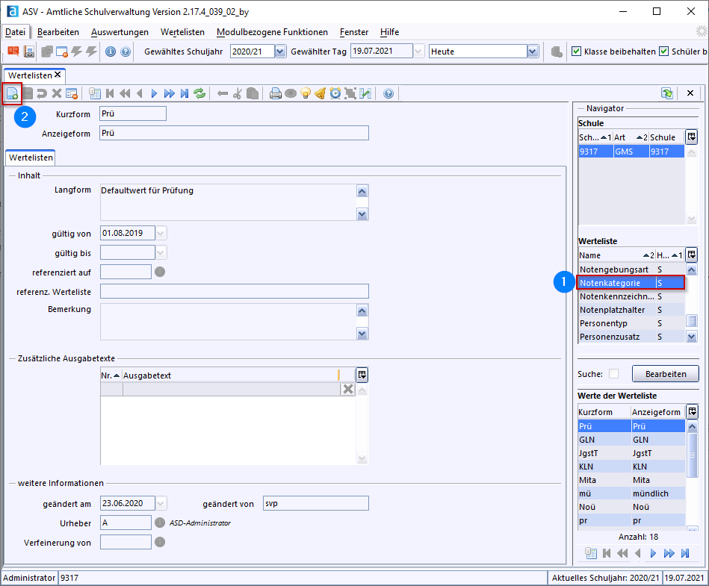This screenshot has width=709, height=586.
Task: Click the gültig bis date field
Action: pyautogui.click(x=128, y=252)
